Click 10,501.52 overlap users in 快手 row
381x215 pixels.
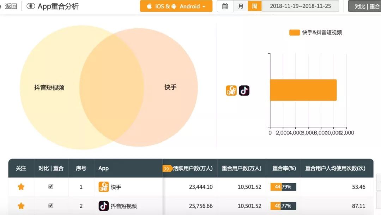point(249,187)
